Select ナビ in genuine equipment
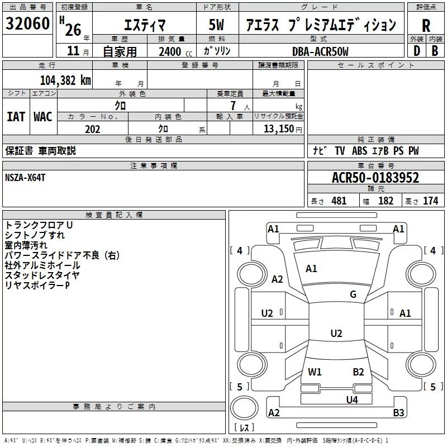This screenshot has height=447, width=447. (x=320, y=150)
